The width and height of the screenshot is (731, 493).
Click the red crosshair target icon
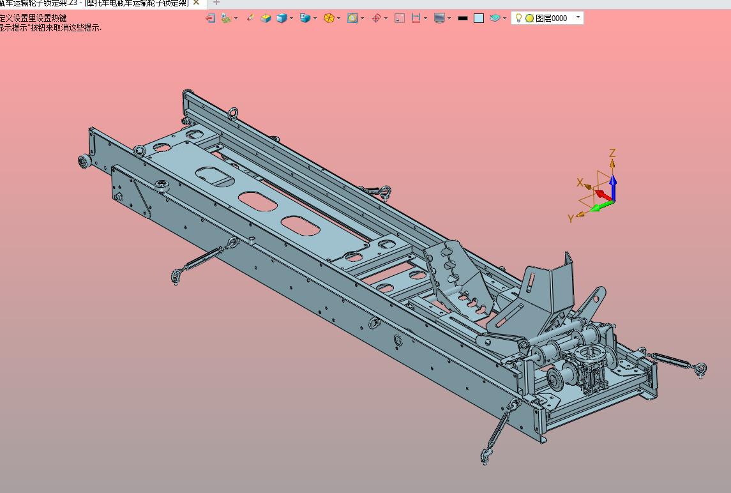coord(376,18)
